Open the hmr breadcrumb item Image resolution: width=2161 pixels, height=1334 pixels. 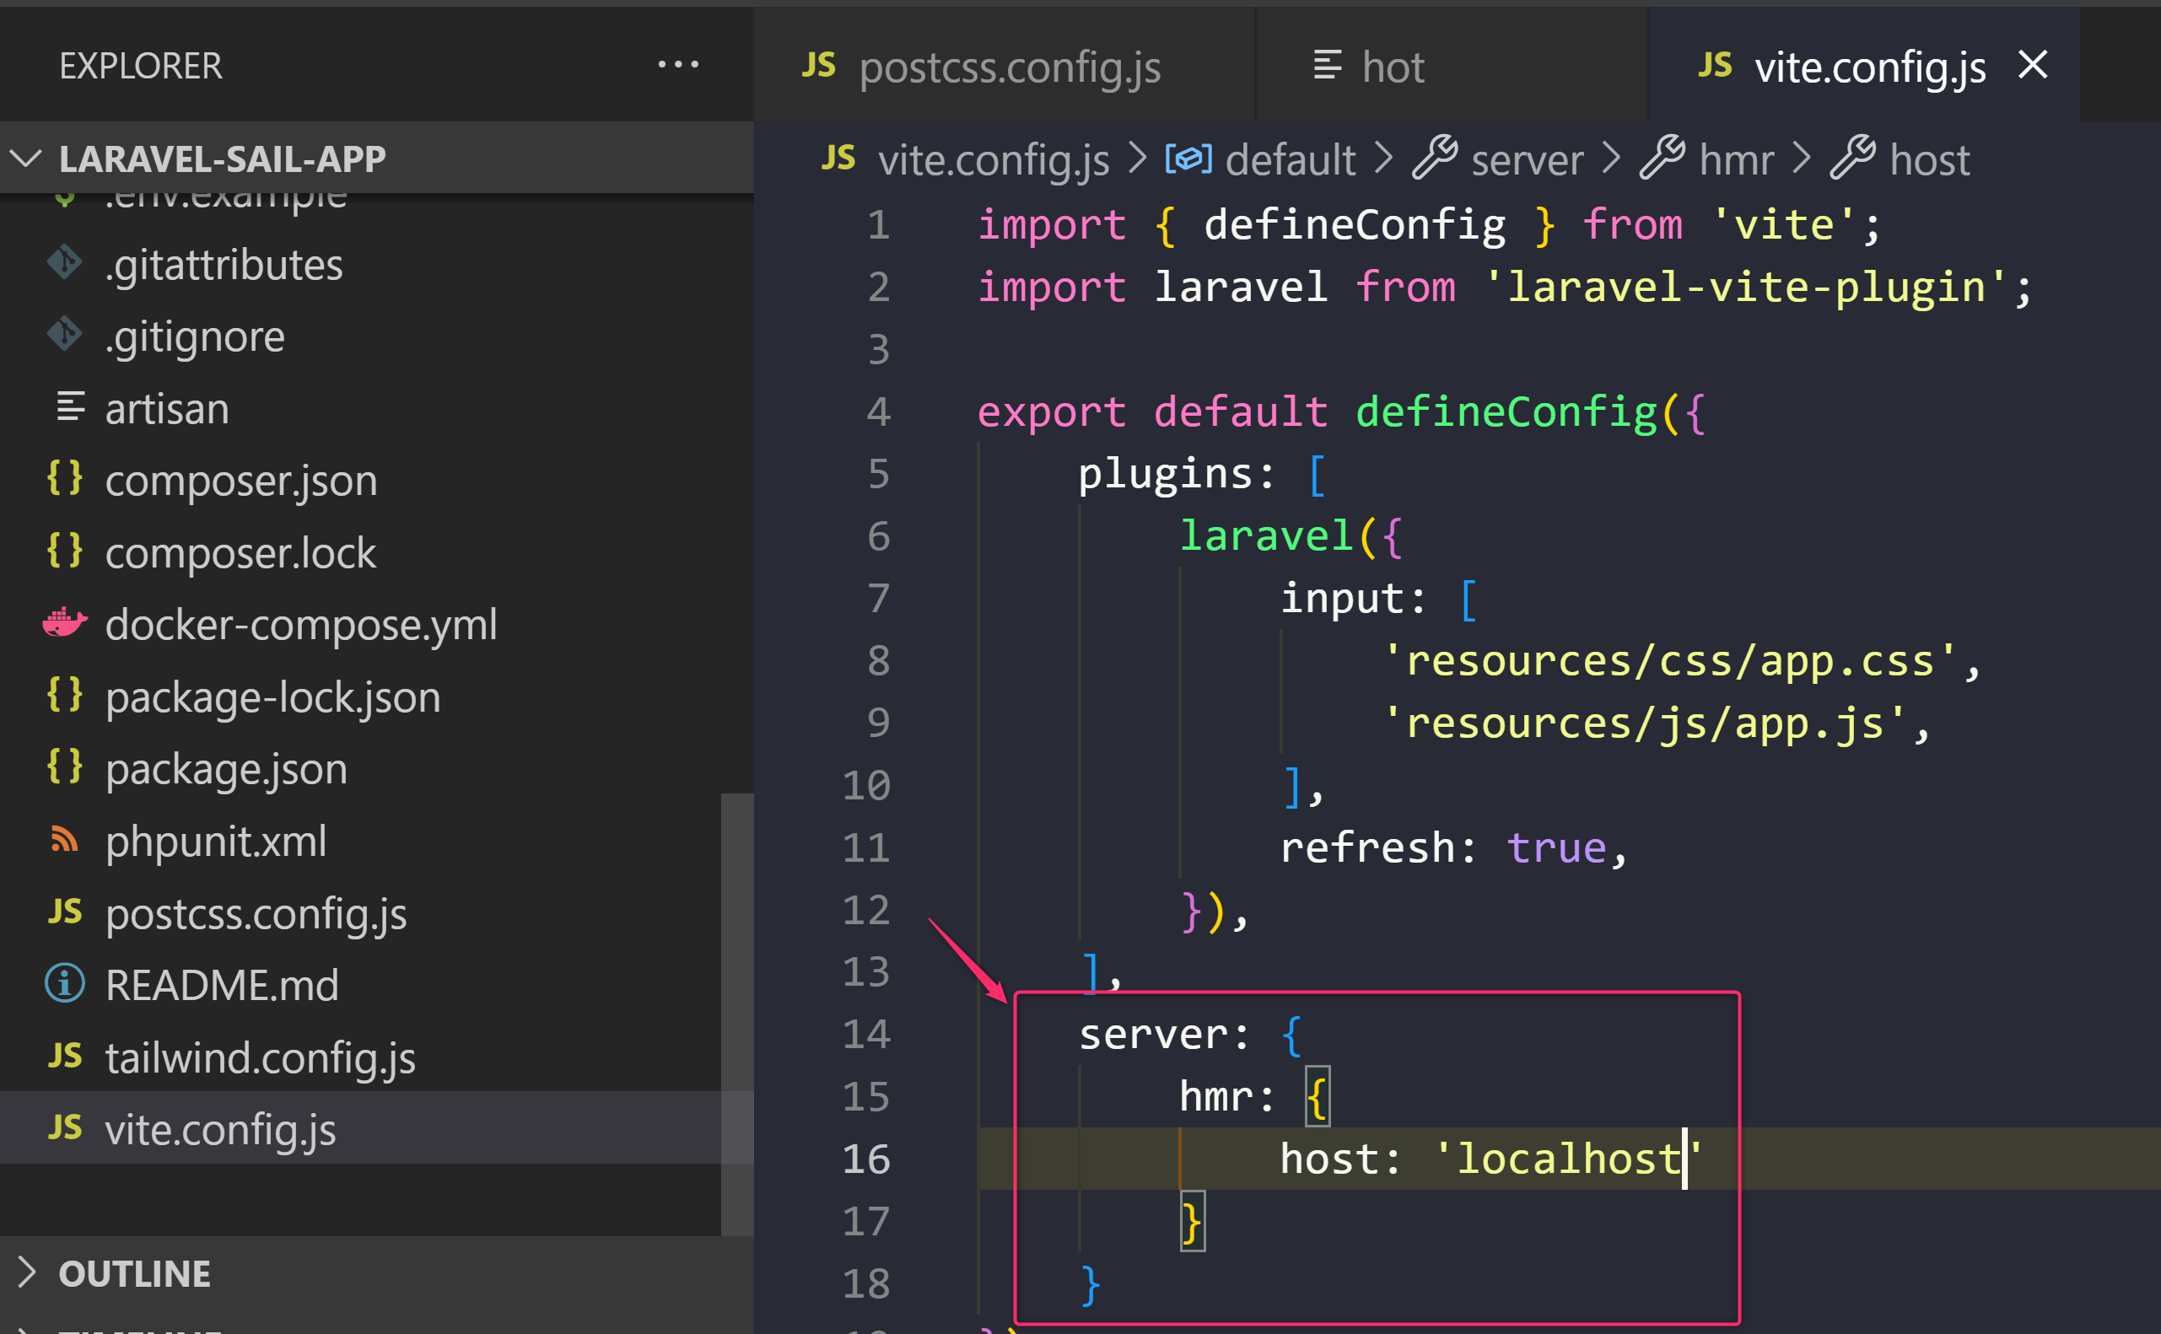[1735, 158]
